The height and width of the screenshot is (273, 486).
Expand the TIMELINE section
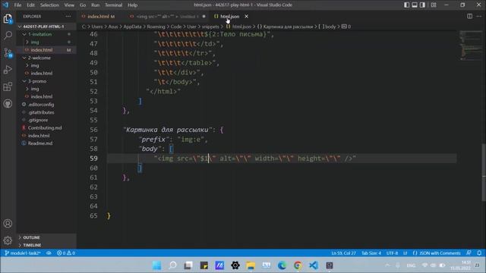point(46,245)
